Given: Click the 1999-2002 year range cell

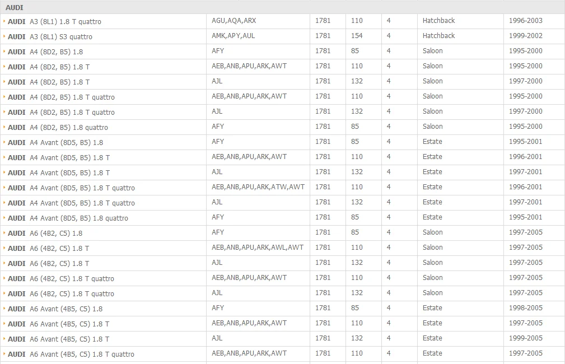Looking at the screenshot, I should click(526, 36).
